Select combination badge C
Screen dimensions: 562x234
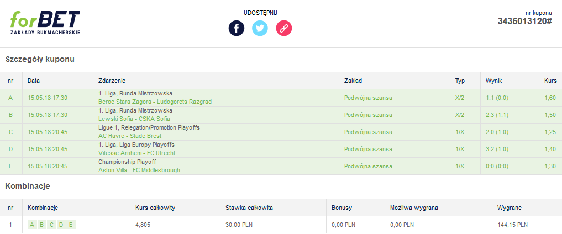click(51, 225)
